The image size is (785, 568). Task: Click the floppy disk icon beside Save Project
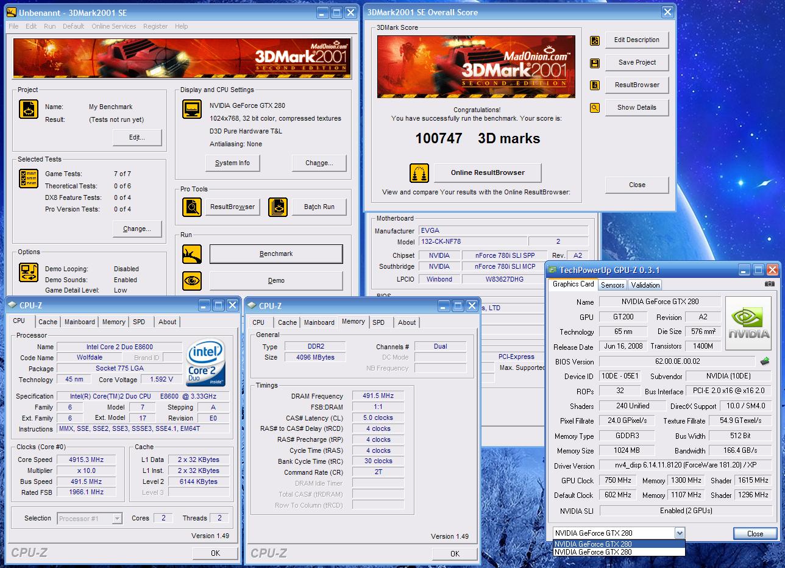click(595, 63)
